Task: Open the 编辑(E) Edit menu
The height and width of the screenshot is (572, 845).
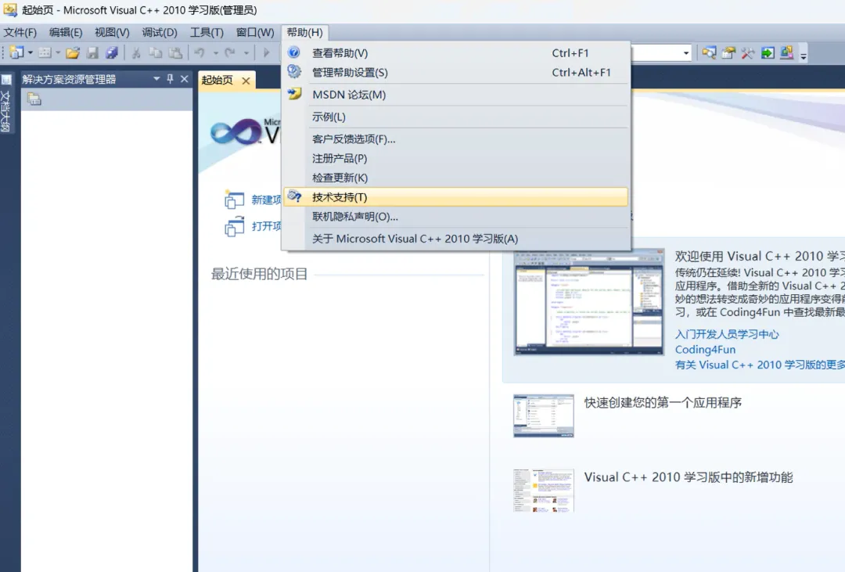Action: [66, 32]
